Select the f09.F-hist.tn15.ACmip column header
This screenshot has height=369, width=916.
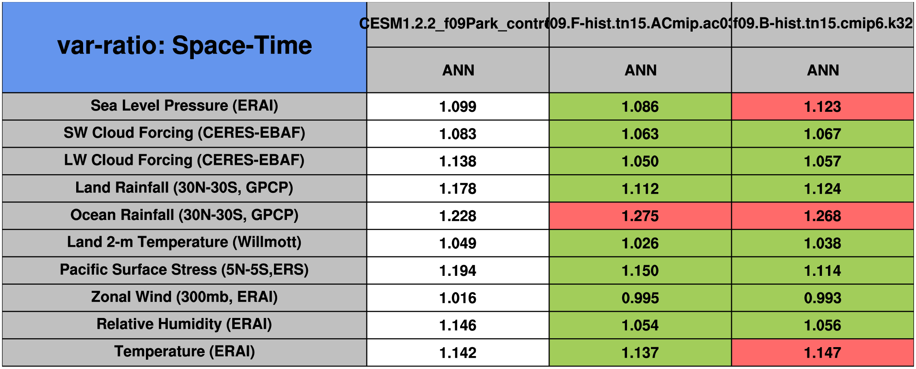(640, 24)
